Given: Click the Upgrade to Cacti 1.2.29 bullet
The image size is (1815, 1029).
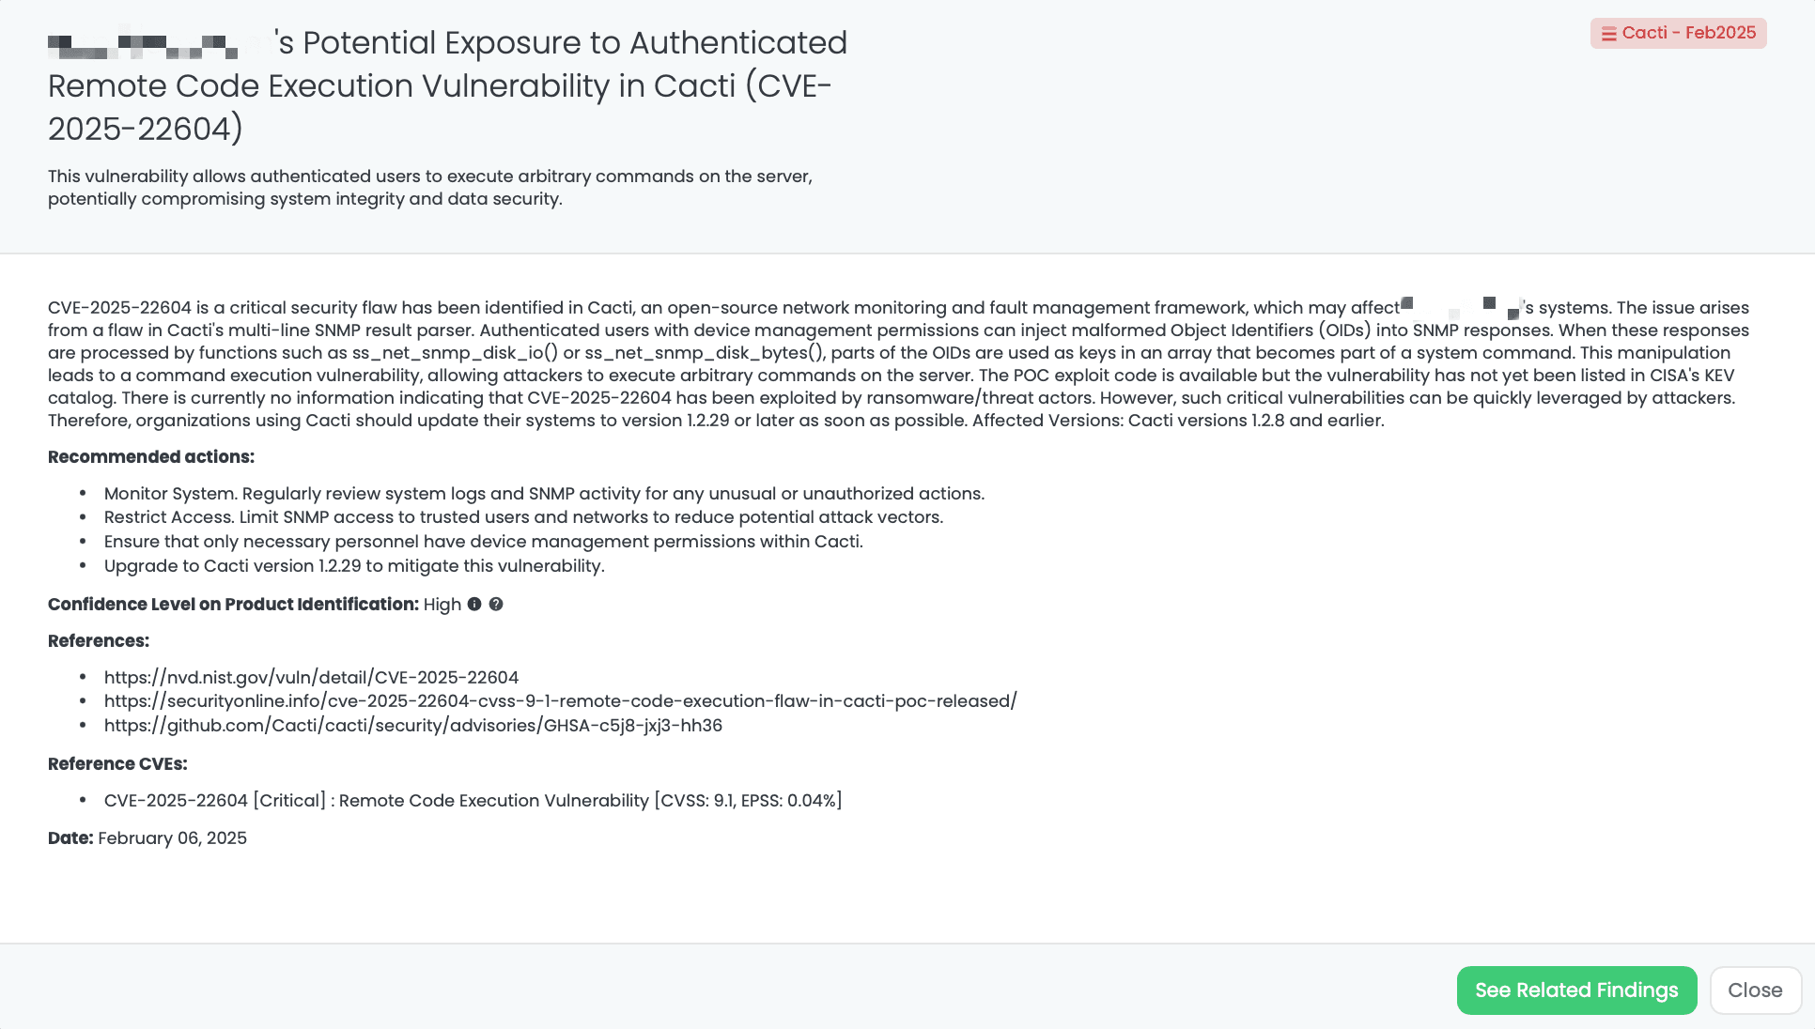Looking at the screenshot, I should coord(354,566).
